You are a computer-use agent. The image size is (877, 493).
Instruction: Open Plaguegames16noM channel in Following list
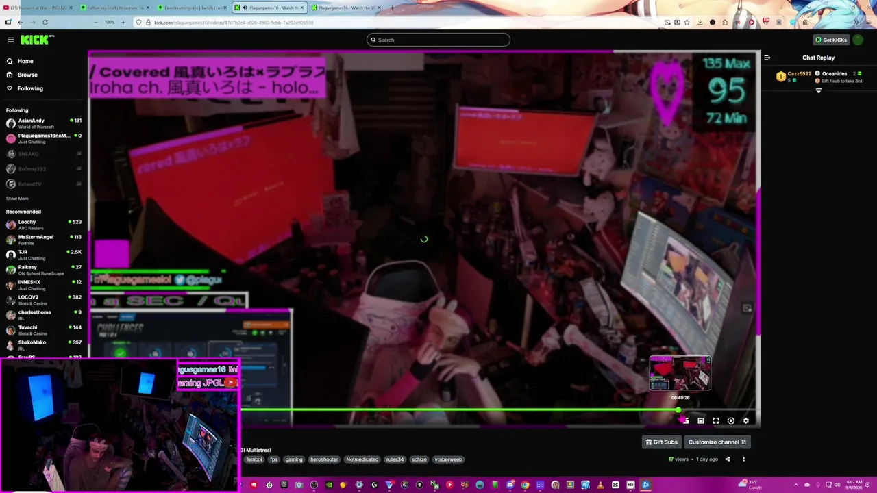coord(43,138)
